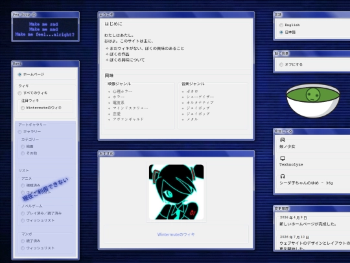Click the 新しいホームページが完成した changelog entry
The width and height of the screenshot is (350, 263).
click(x=308, y=224)
